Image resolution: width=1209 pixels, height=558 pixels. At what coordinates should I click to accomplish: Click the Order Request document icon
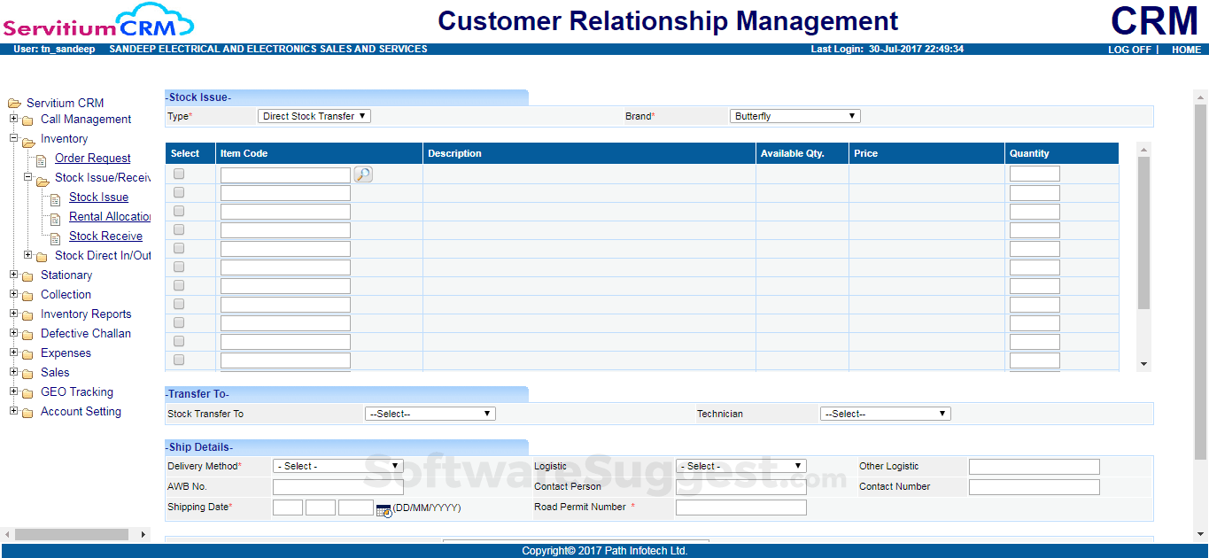pyautogui.click(x=42, y=158)
